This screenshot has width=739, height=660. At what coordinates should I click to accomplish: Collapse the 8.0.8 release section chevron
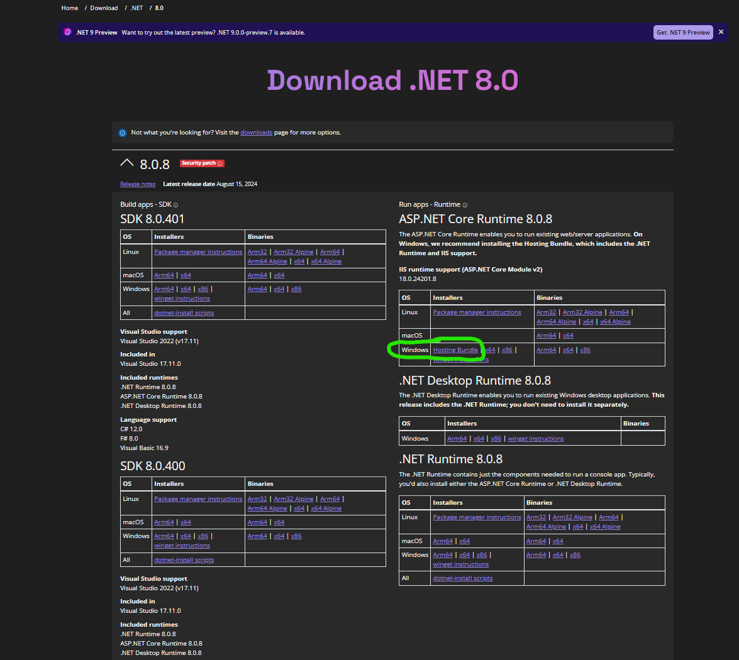pos(127,163)
